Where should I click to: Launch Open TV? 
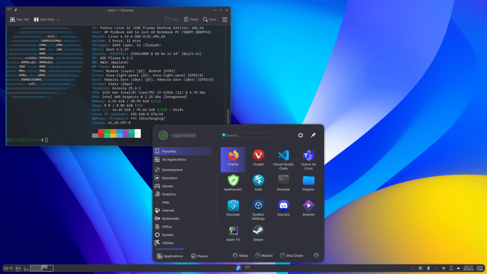coord(233,233)
